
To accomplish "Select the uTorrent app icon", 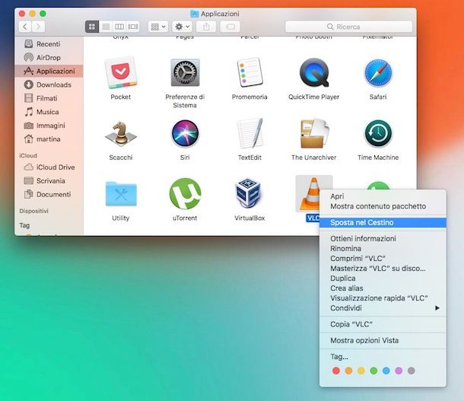I will point(185,194).
